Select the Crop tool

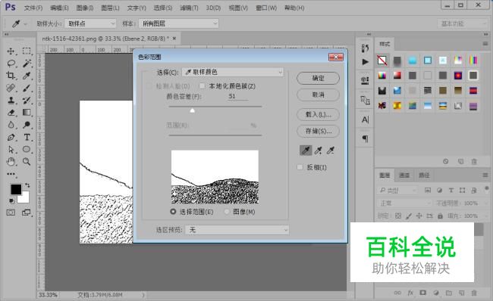(x=11, y=76)
